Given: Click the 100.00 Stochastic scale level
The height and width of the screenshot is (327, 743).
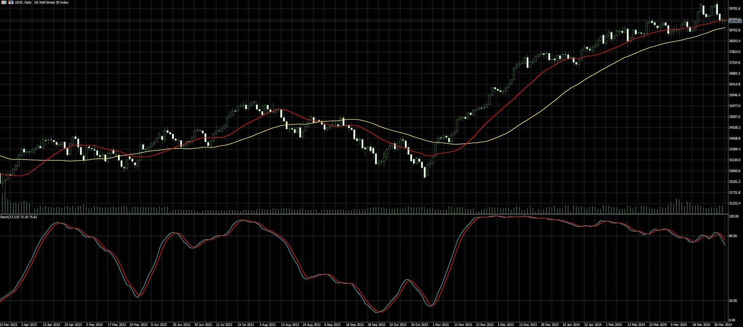Looking at the screenshot, I should 734,216.
